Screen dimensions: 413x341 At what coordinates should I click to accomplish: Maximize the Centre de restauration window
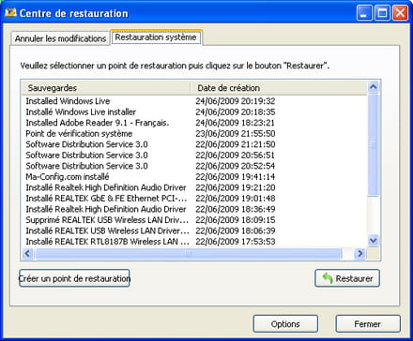point(382,13)
